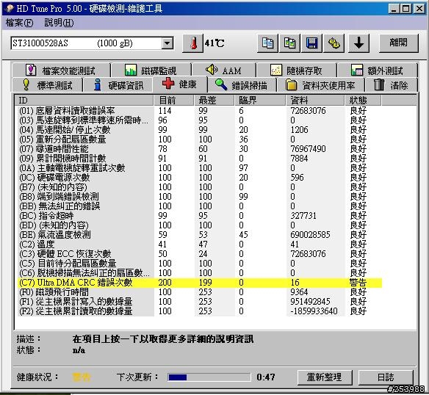Click the ID column header
429x395 pixels.
pos(84,100)
